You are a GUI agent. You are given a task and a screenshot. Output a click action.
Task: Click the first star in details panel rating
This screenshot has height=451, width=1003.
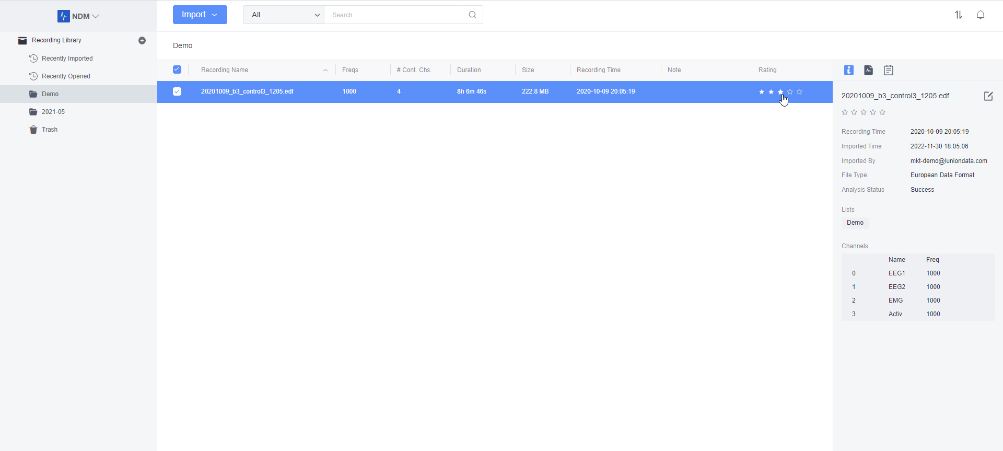point(845,112)
